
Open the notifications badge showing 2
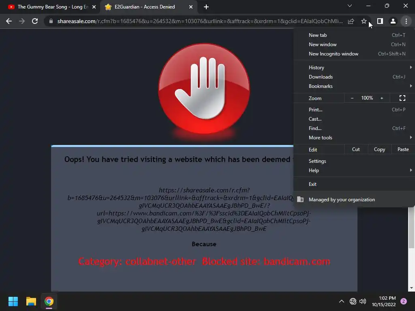(404, 301)
